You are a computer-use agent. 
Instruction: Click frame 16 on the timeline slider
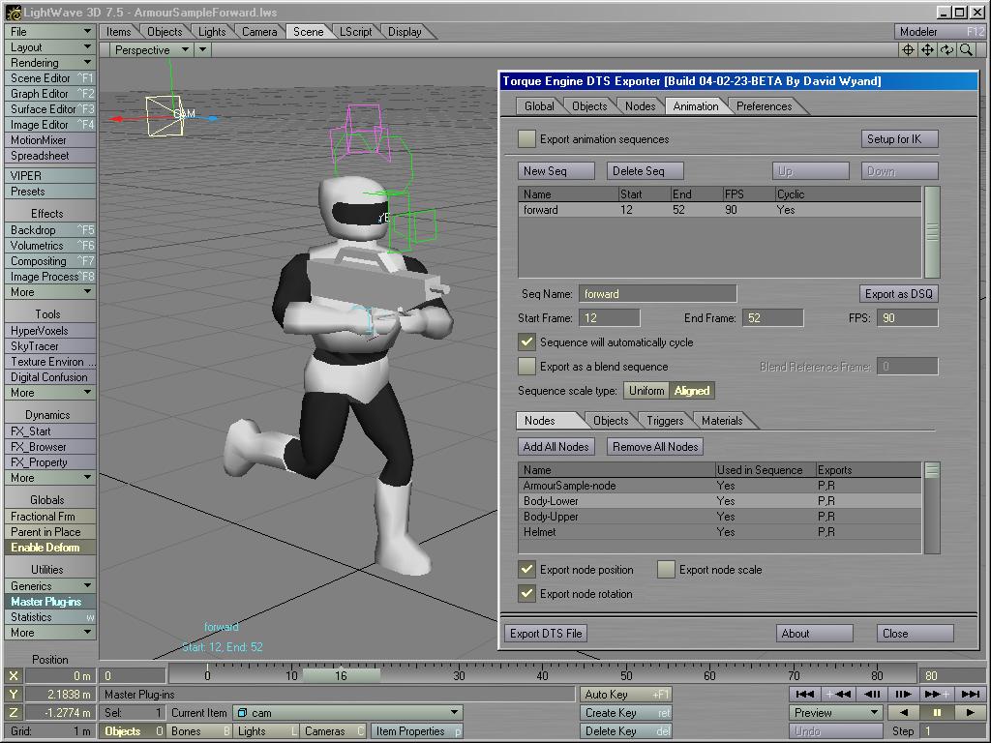(341, 675)
